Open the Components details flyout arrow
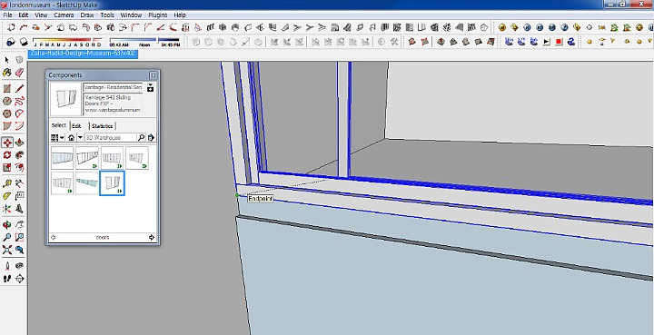Image resolution: width=654 pixels, height=335 pixels. [x=151, y=137]
